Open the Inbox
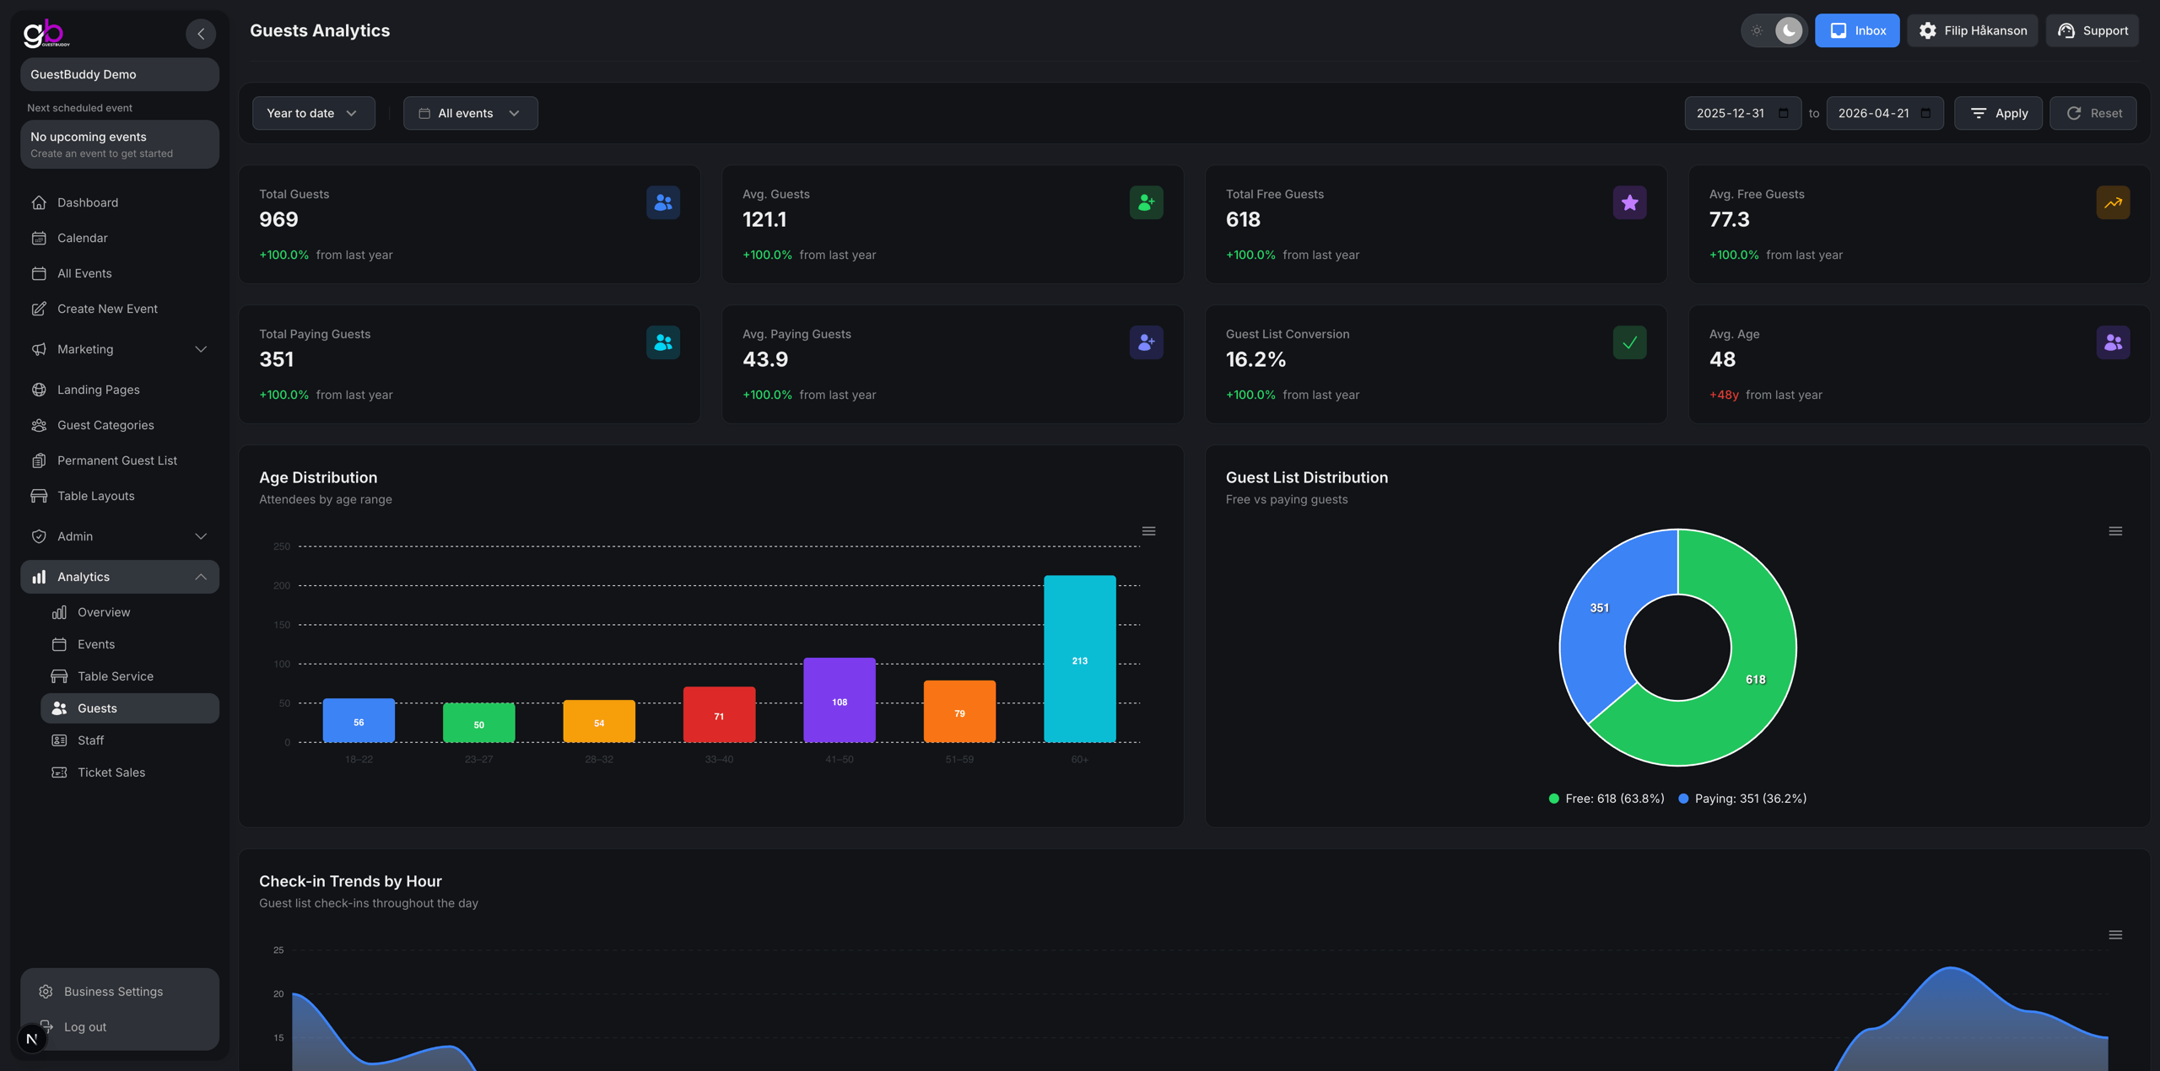2160x1071 pixels. tap(1856, 30)
